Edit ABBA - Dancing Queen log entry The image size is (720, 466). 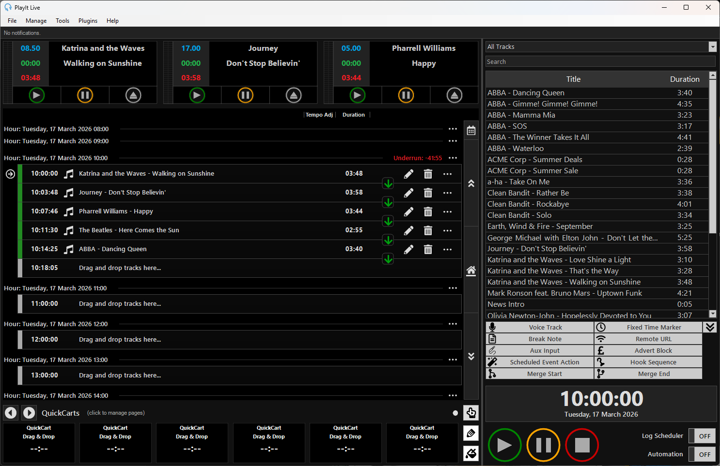point(408,249)
